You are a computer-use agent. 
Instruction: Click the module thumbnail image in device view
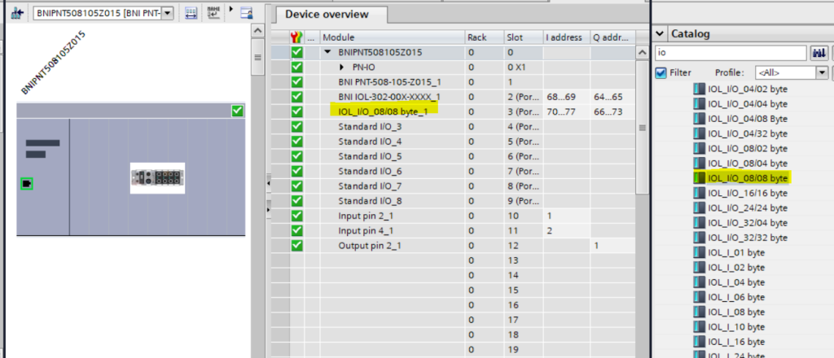click(157, 177)
